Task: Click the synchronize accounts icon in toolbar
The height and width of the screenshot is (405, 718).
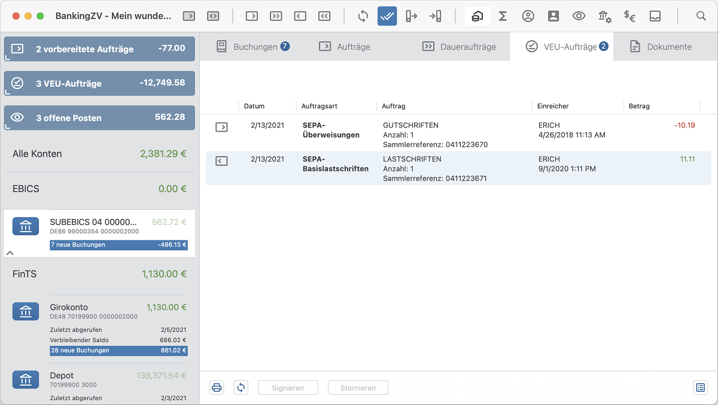Action: 363,16
